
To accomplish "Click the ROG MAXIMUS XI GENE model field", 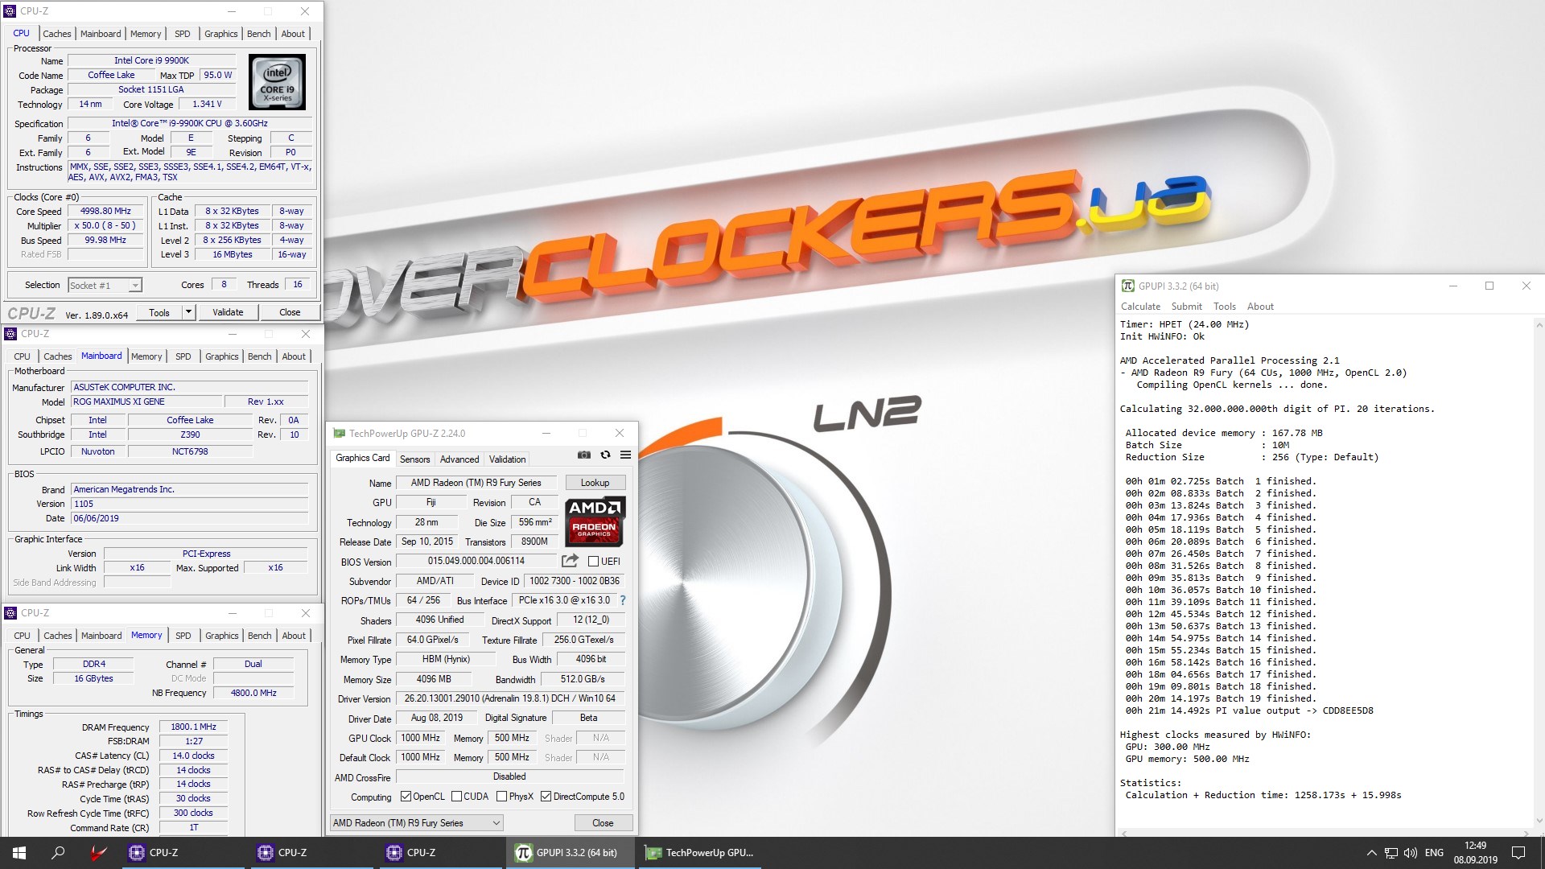I will (146, 402).
